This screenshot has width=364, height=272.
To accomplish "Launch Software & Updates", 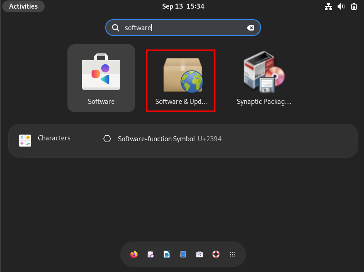I will [x=181, y=80].
